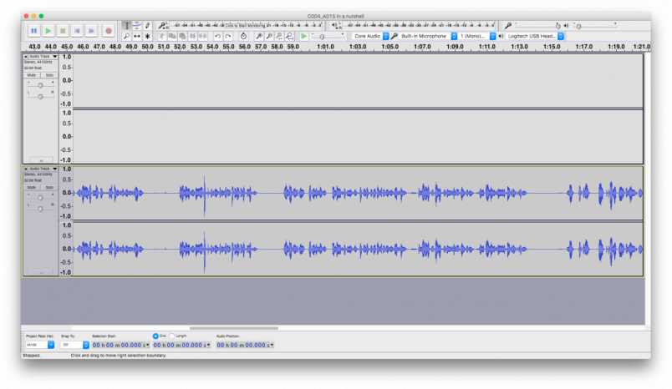Fit the whole project in window
The width and height of the screenshot is (672, 389).
point(290,37)
